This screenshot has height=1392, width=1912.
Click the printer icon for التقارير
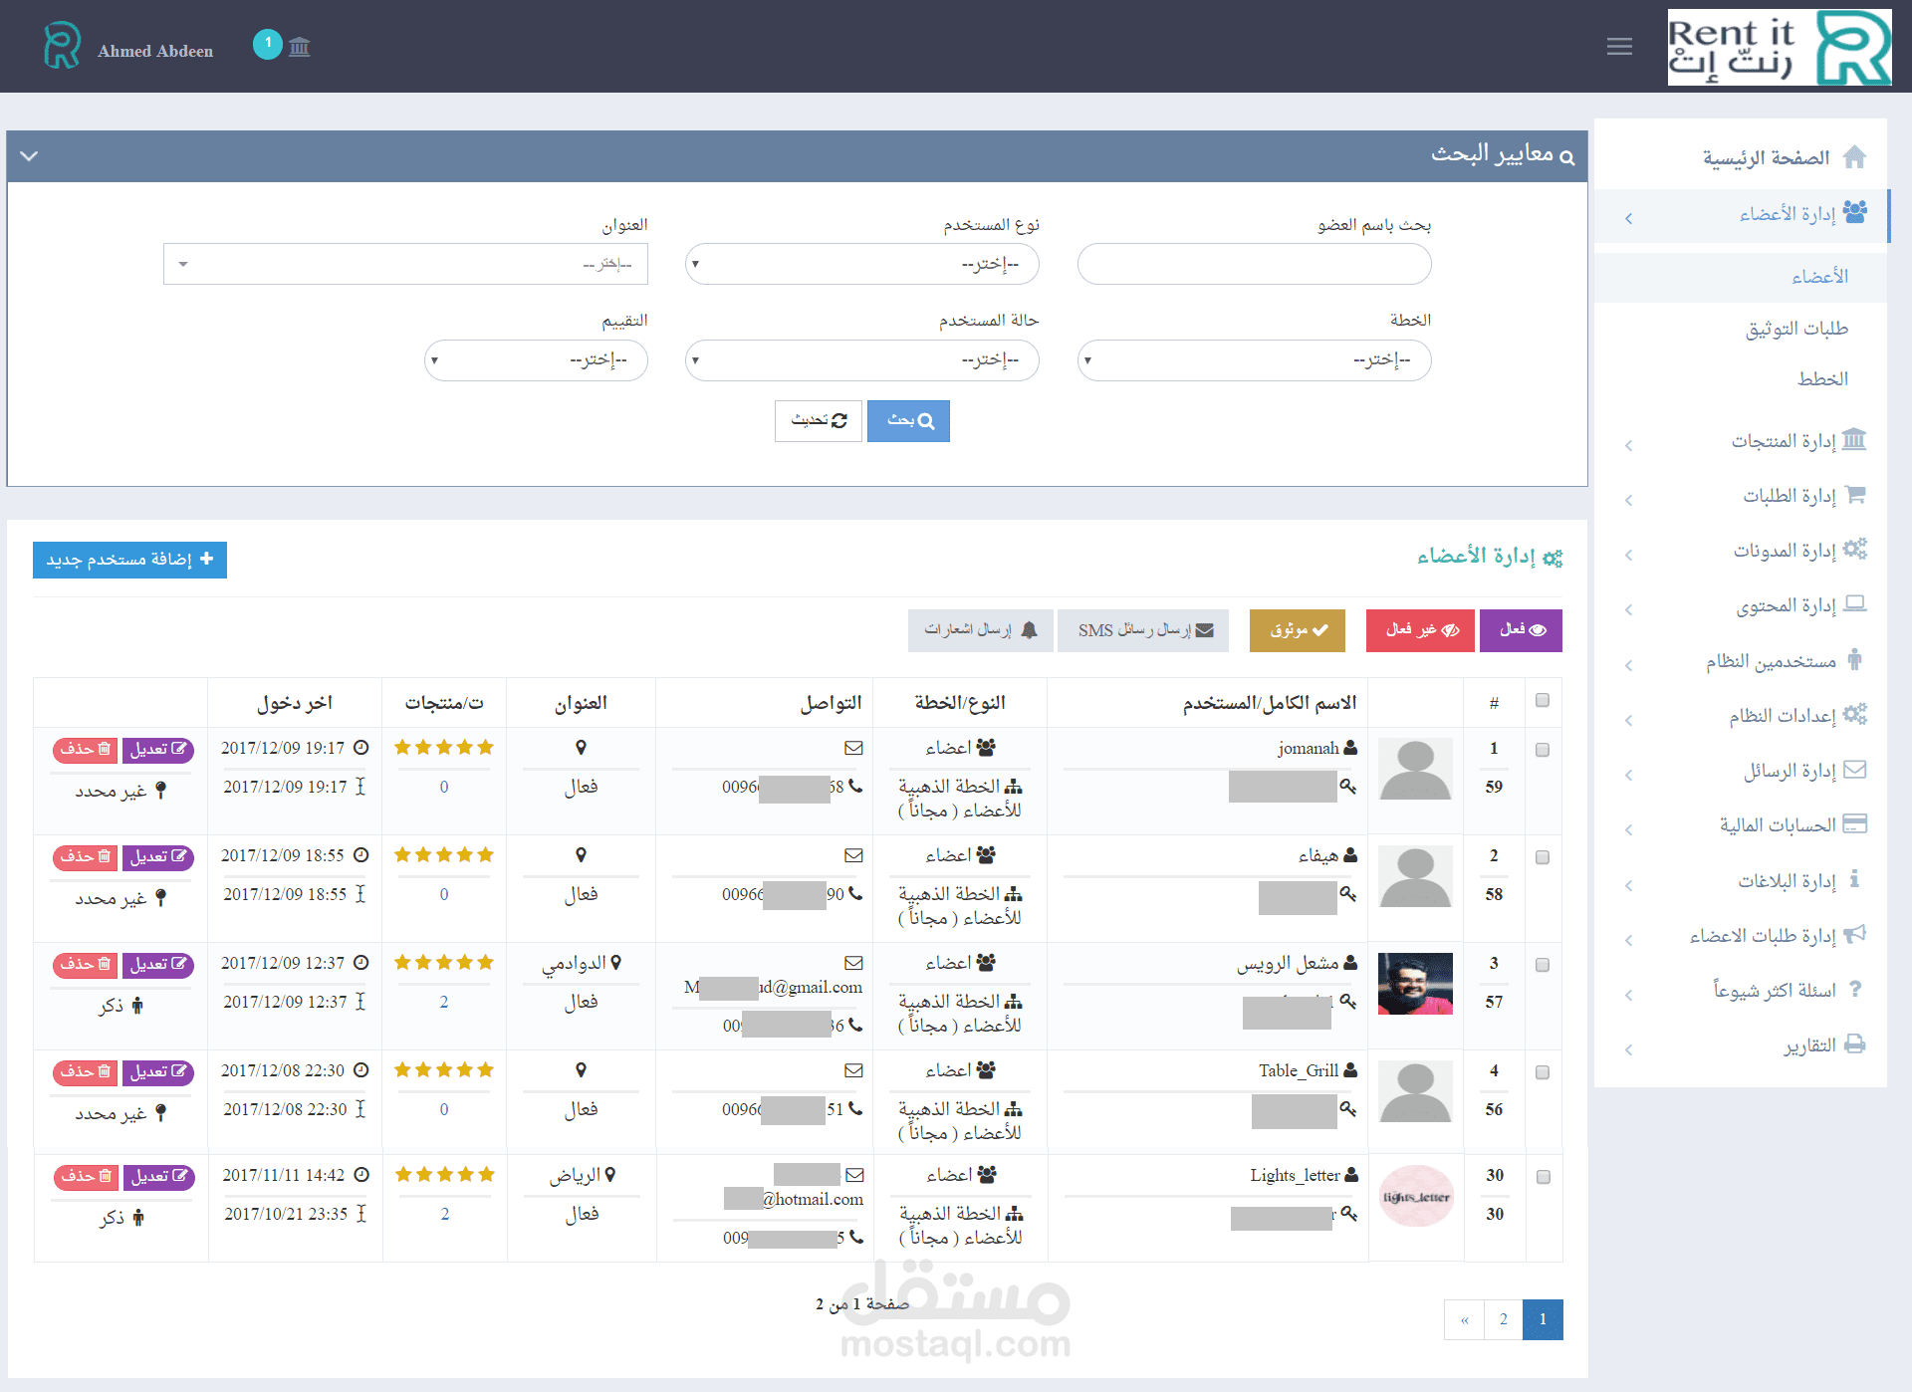click(1854, 1044)
